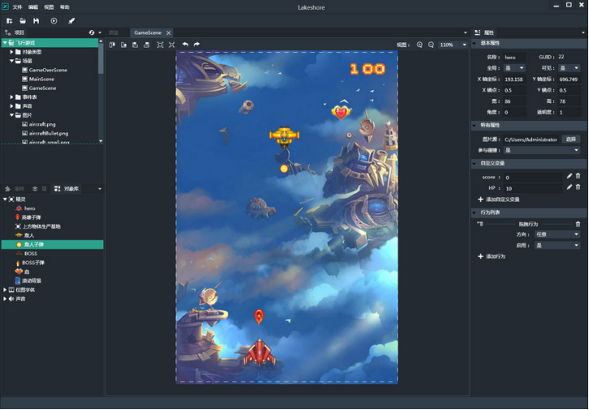Image resolution: width=589 pixels, height=410 pixels.
Task: Save the project with the floppy icon
Action: tap(36, 21)
